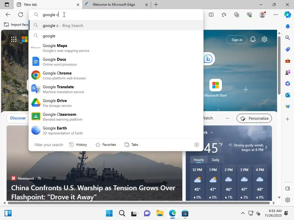Click the vertical page scrollbar thumb
The width and height of the screenshot is (294, 220).
coord(279,66)
